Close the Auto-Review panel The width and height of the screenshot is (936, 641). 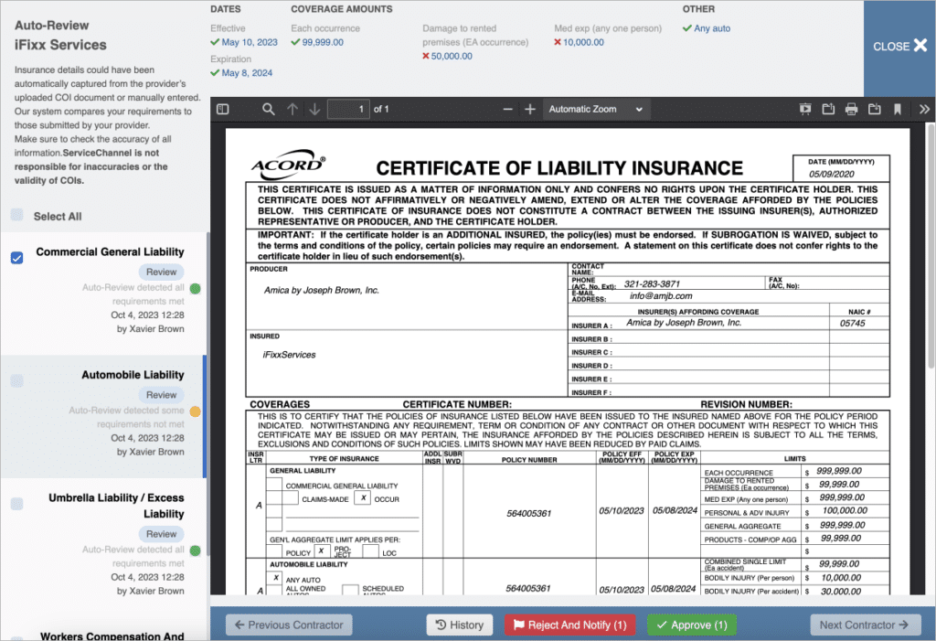point(899,47)
